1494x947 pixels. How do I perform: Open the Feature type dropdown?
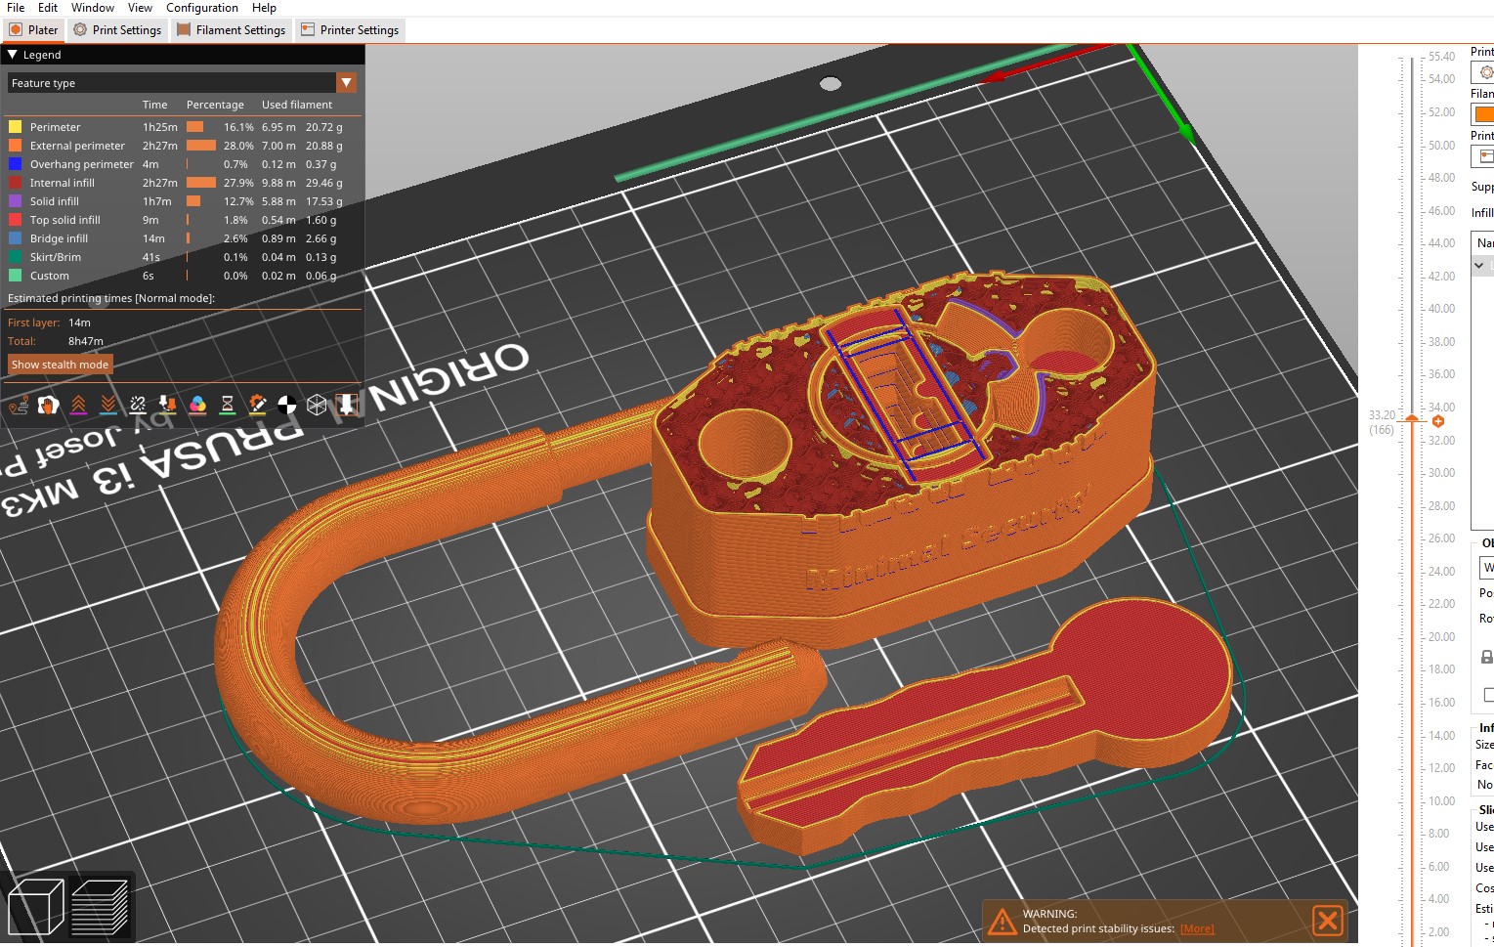tap(346, 83)
